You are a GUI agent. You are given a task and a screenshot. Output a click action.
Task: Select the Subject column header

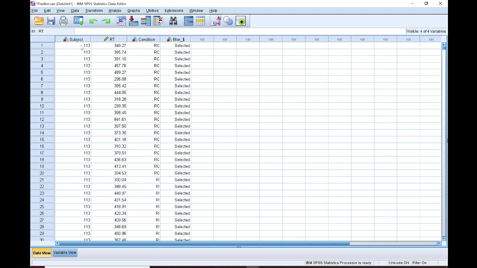coord(73,39)
